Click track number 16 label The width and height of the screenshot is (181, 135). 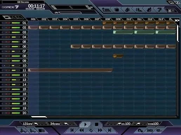[x=24, y=94]
